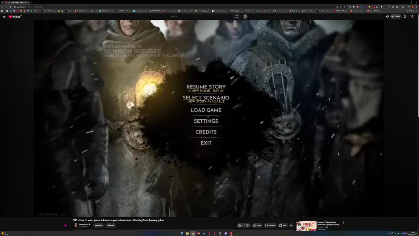Open theasykumUK channel name link
The image size is (419, 236).
[x=84, y=225]
